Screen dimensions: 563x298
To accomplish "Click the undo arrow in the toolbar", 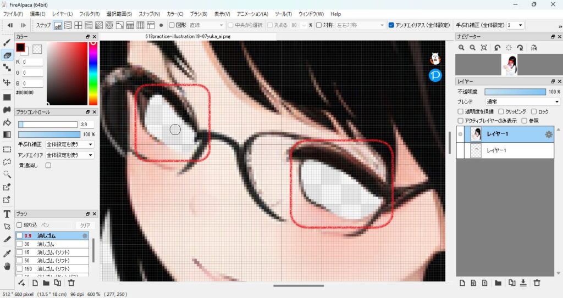I will tap(10, 25).
